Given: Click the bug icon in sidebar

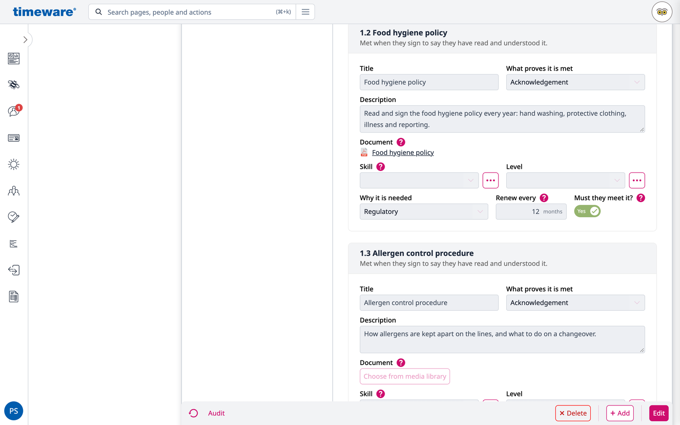Looking at the screenshot, I should coord(14,85).
